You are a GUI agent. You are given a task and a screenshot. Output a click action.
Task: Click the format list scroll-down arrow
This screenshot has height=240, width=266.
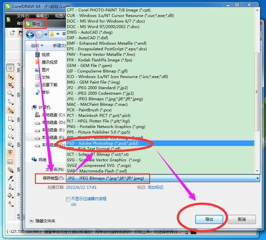click(257, 171)
